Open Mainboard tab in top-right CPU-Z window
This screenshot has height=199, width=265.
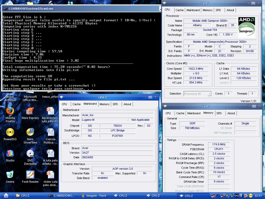pyautogui.click(x=193, y=10)
